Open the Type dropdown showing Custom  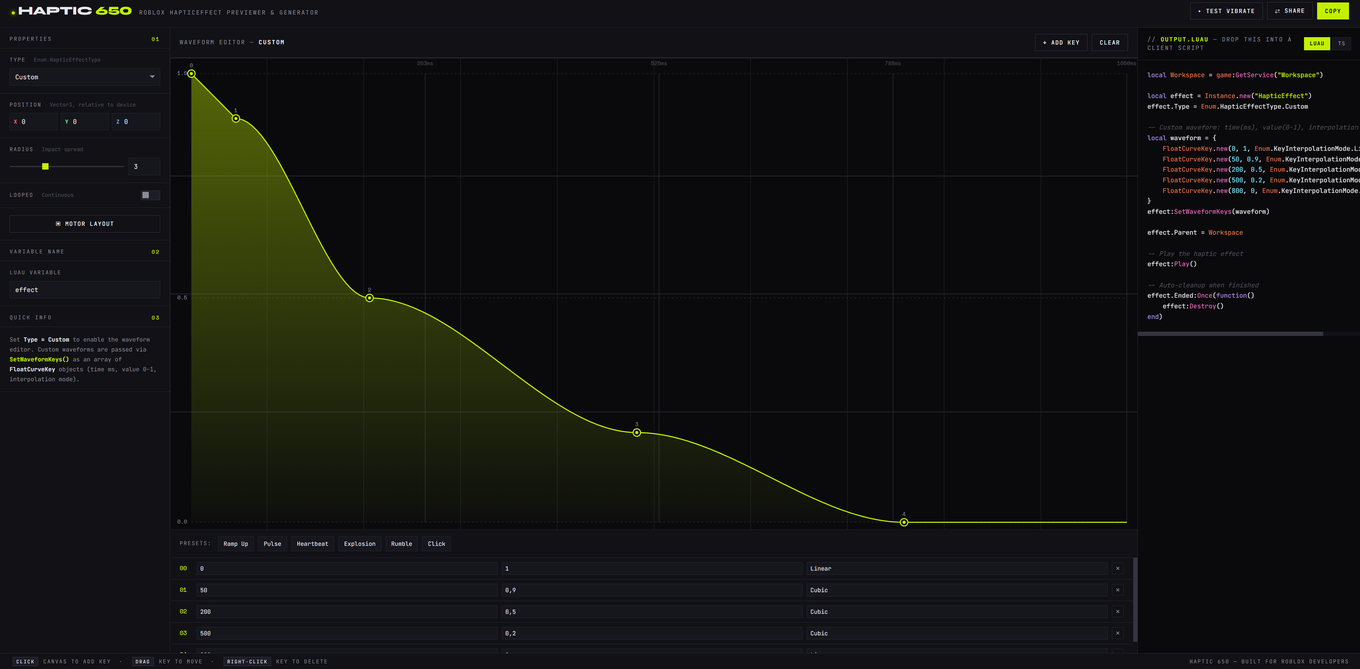point(84,77)
